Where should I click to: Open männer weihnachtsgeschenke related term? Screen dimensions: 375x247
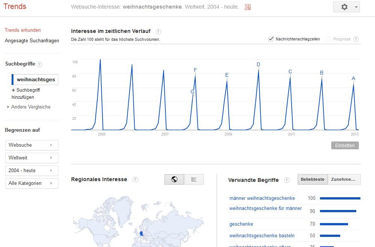pos(262,198)
